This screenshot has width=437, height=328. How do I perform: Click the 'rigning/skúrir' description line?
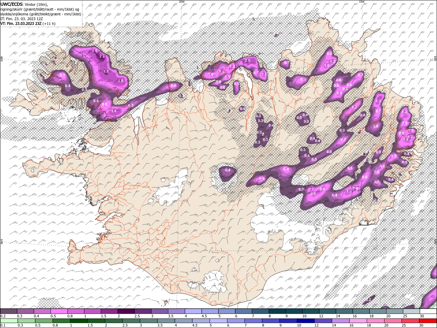[x=40, y=9]
